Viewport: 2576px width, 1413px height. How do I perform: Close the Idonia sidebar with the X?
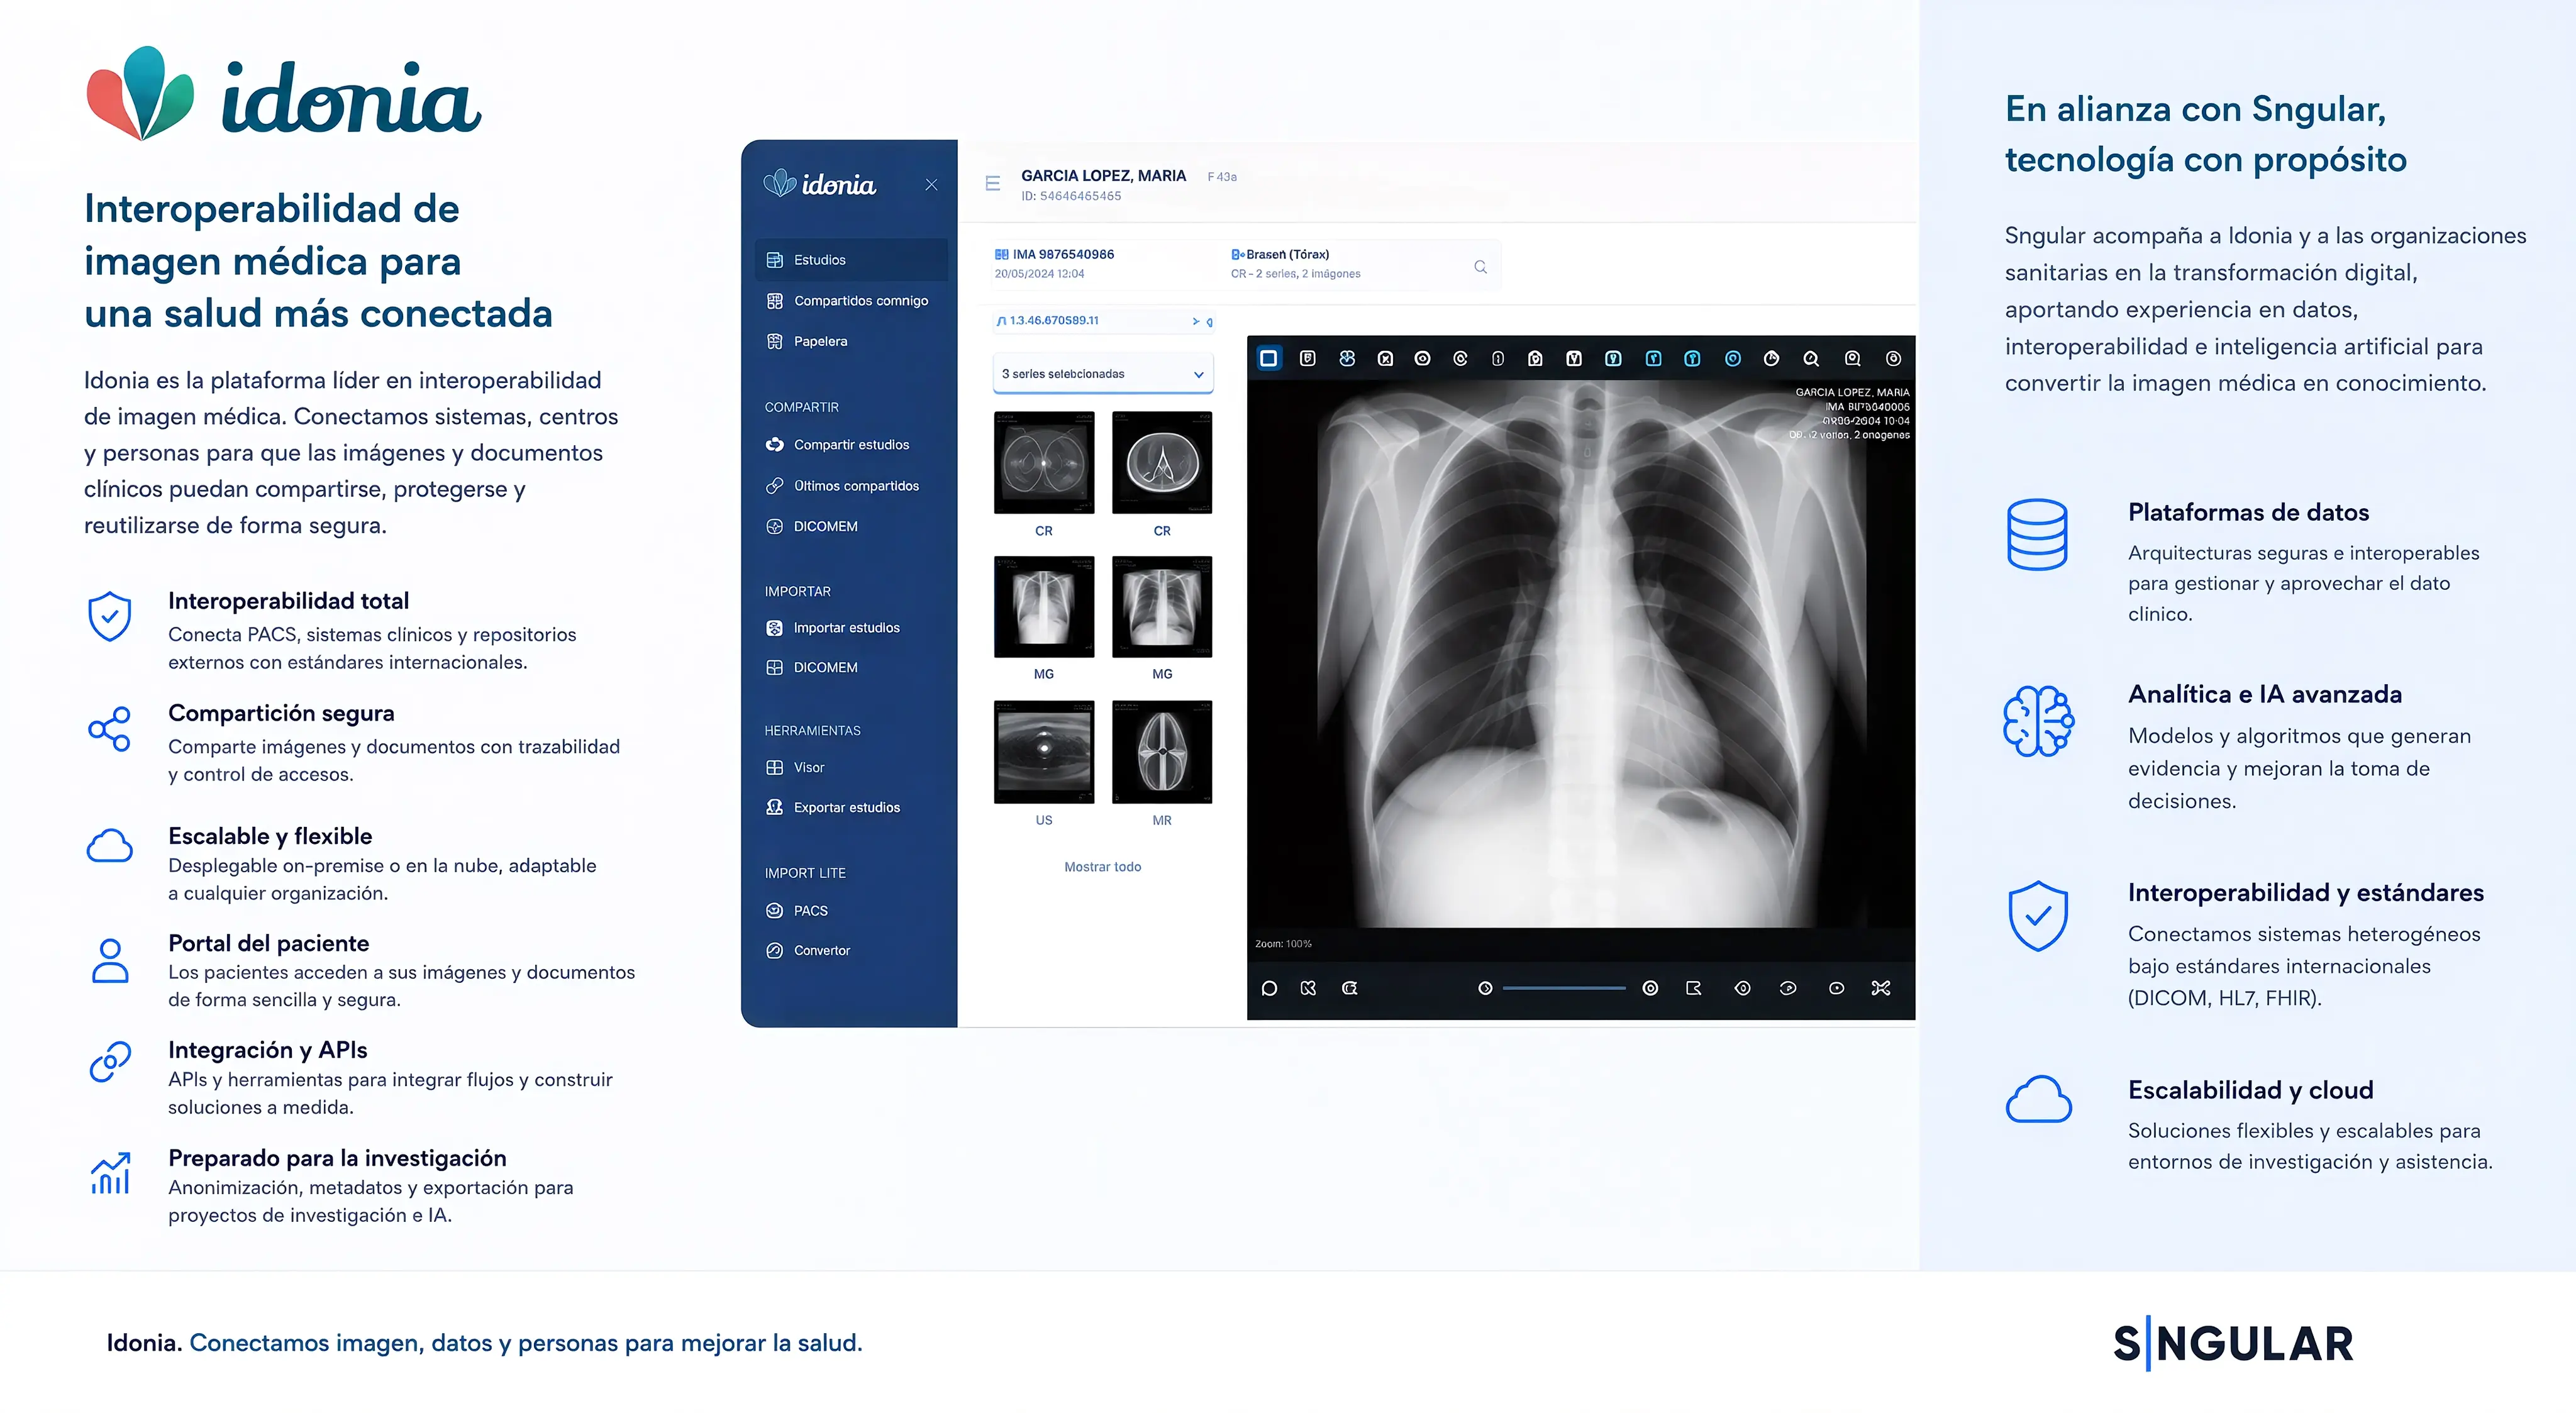tap(931, 185)
